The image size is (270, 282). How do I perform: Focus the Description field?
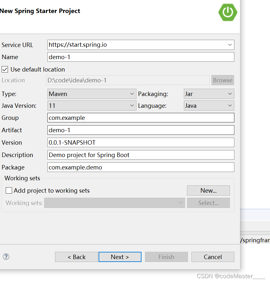coord(141,155)
